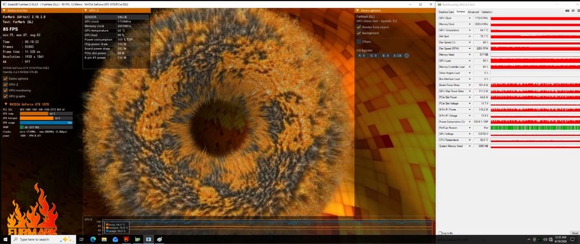Image resolution: width=580 pixels, height=244 pixels.
Task: Click the GPU Voltage value
Action: point(481,134)
